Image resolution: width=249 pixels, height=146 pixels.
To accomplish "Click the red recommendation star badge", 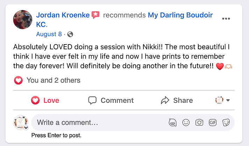I will pos(95,15).
